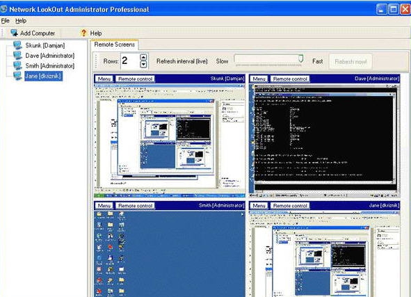Viewport: 411px width, 297px height.
Task: Minimize the Network LookOut Administrator window
Action: (382, 10)
